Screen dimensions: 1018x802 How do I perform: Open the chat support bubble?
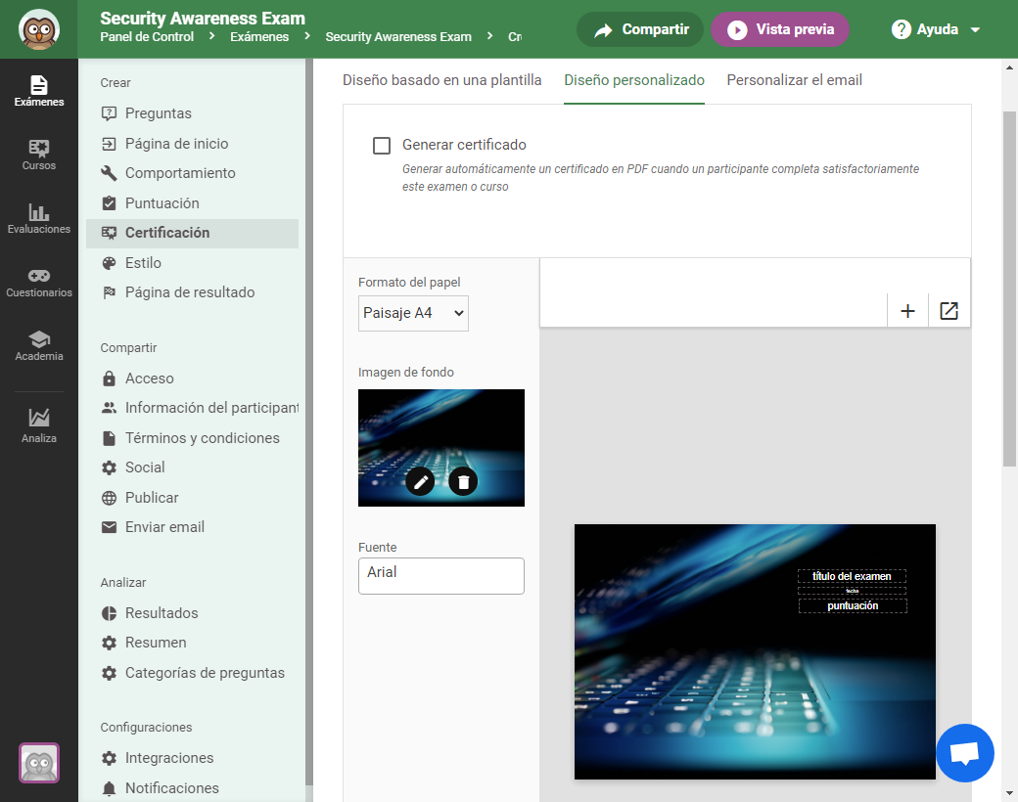[x=965, y=753]
